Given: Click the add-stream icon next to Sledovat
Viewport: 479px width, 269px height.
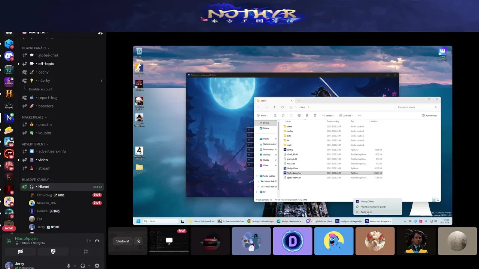Looking at the screenshot, I should (138, 241).
